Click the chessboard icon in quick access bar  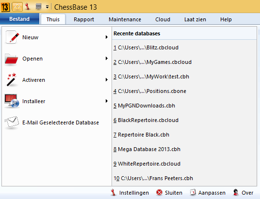coord(38,6)
